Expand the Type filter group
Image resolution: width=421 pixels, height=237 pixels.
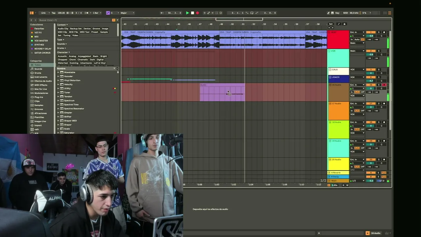coord(60,39)
